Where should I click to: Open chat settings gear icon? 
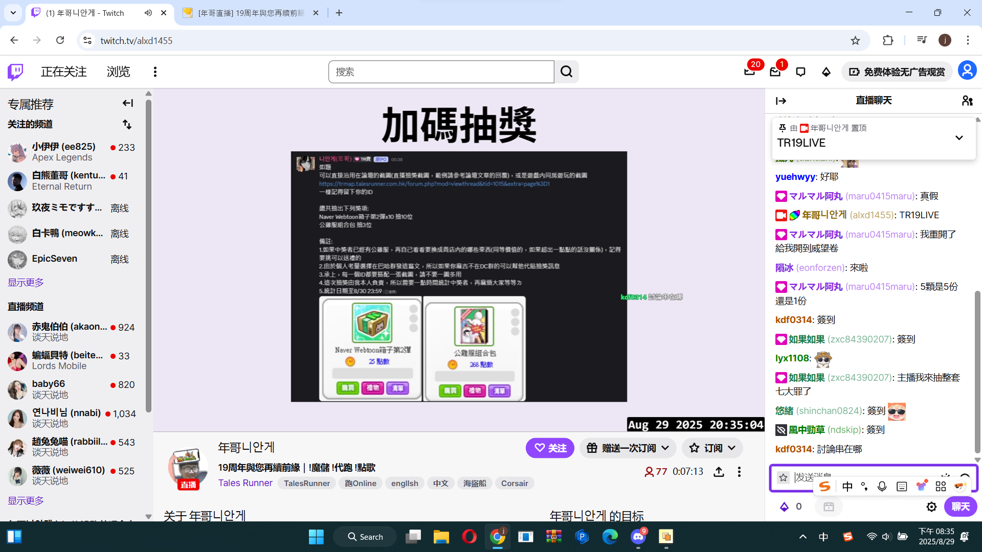[x=931, y=507]
